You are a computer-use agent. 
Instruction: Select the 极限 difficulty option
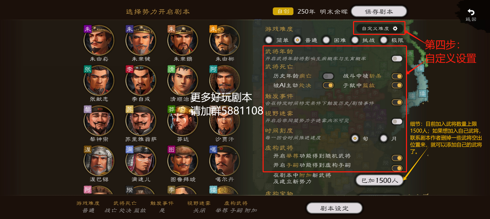(384, 40)
